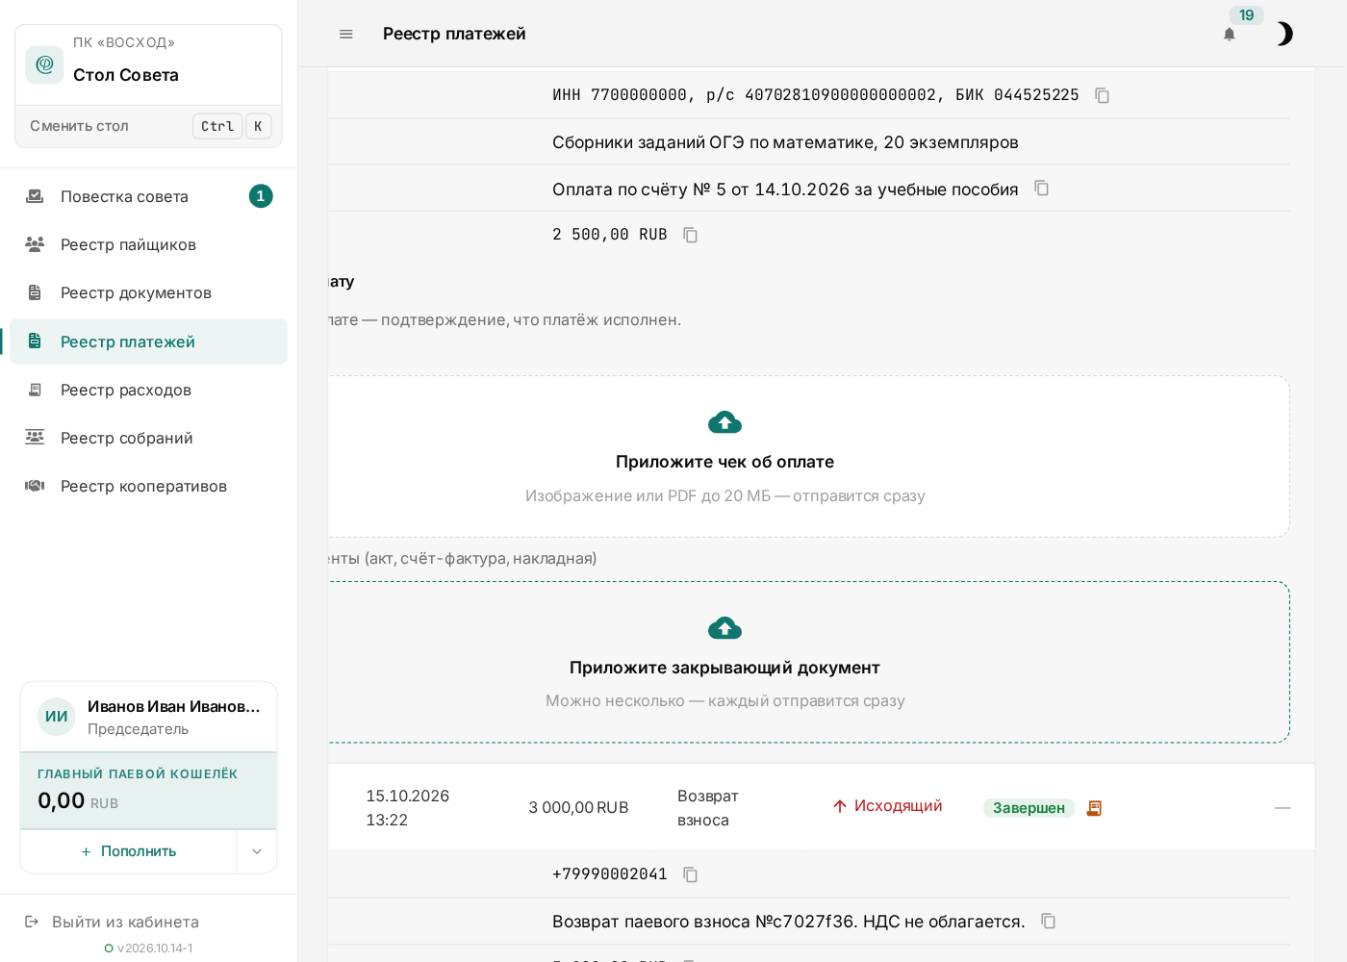
Task: Open Реестр документов section
Action: click(x=148, y=292)
